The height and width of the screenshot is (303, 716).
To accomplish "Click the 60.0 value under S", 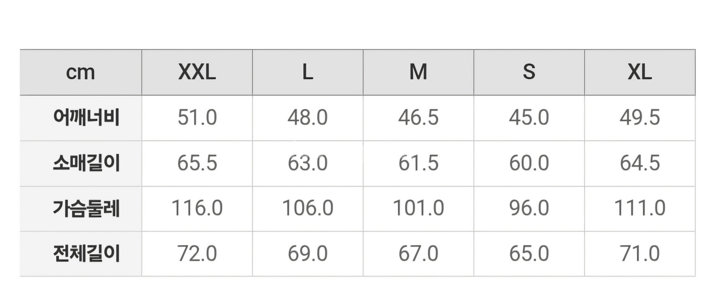I will pyautogui.click(x=529, y=163).
